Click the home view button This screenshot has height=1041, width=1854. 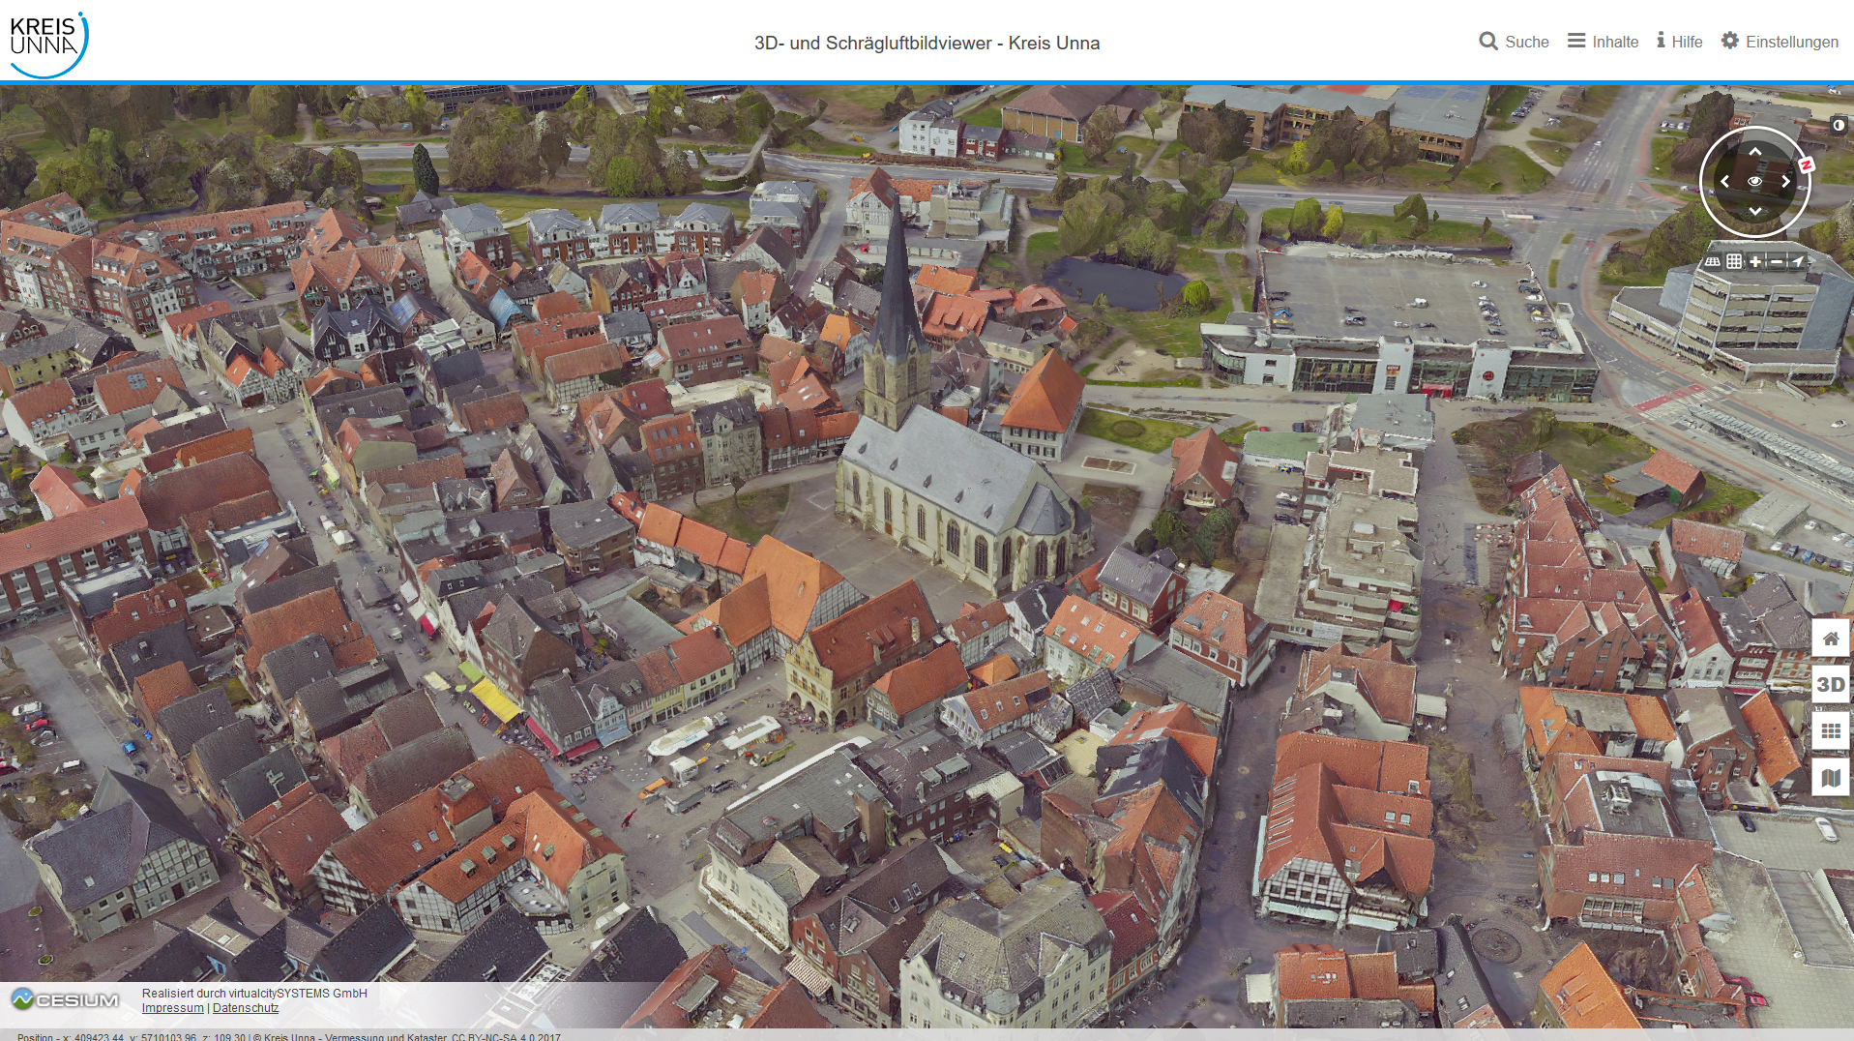(1830, 639)
